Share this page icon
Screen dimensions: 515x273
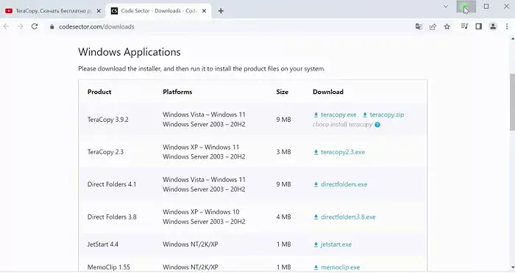[x=433, y=26]
